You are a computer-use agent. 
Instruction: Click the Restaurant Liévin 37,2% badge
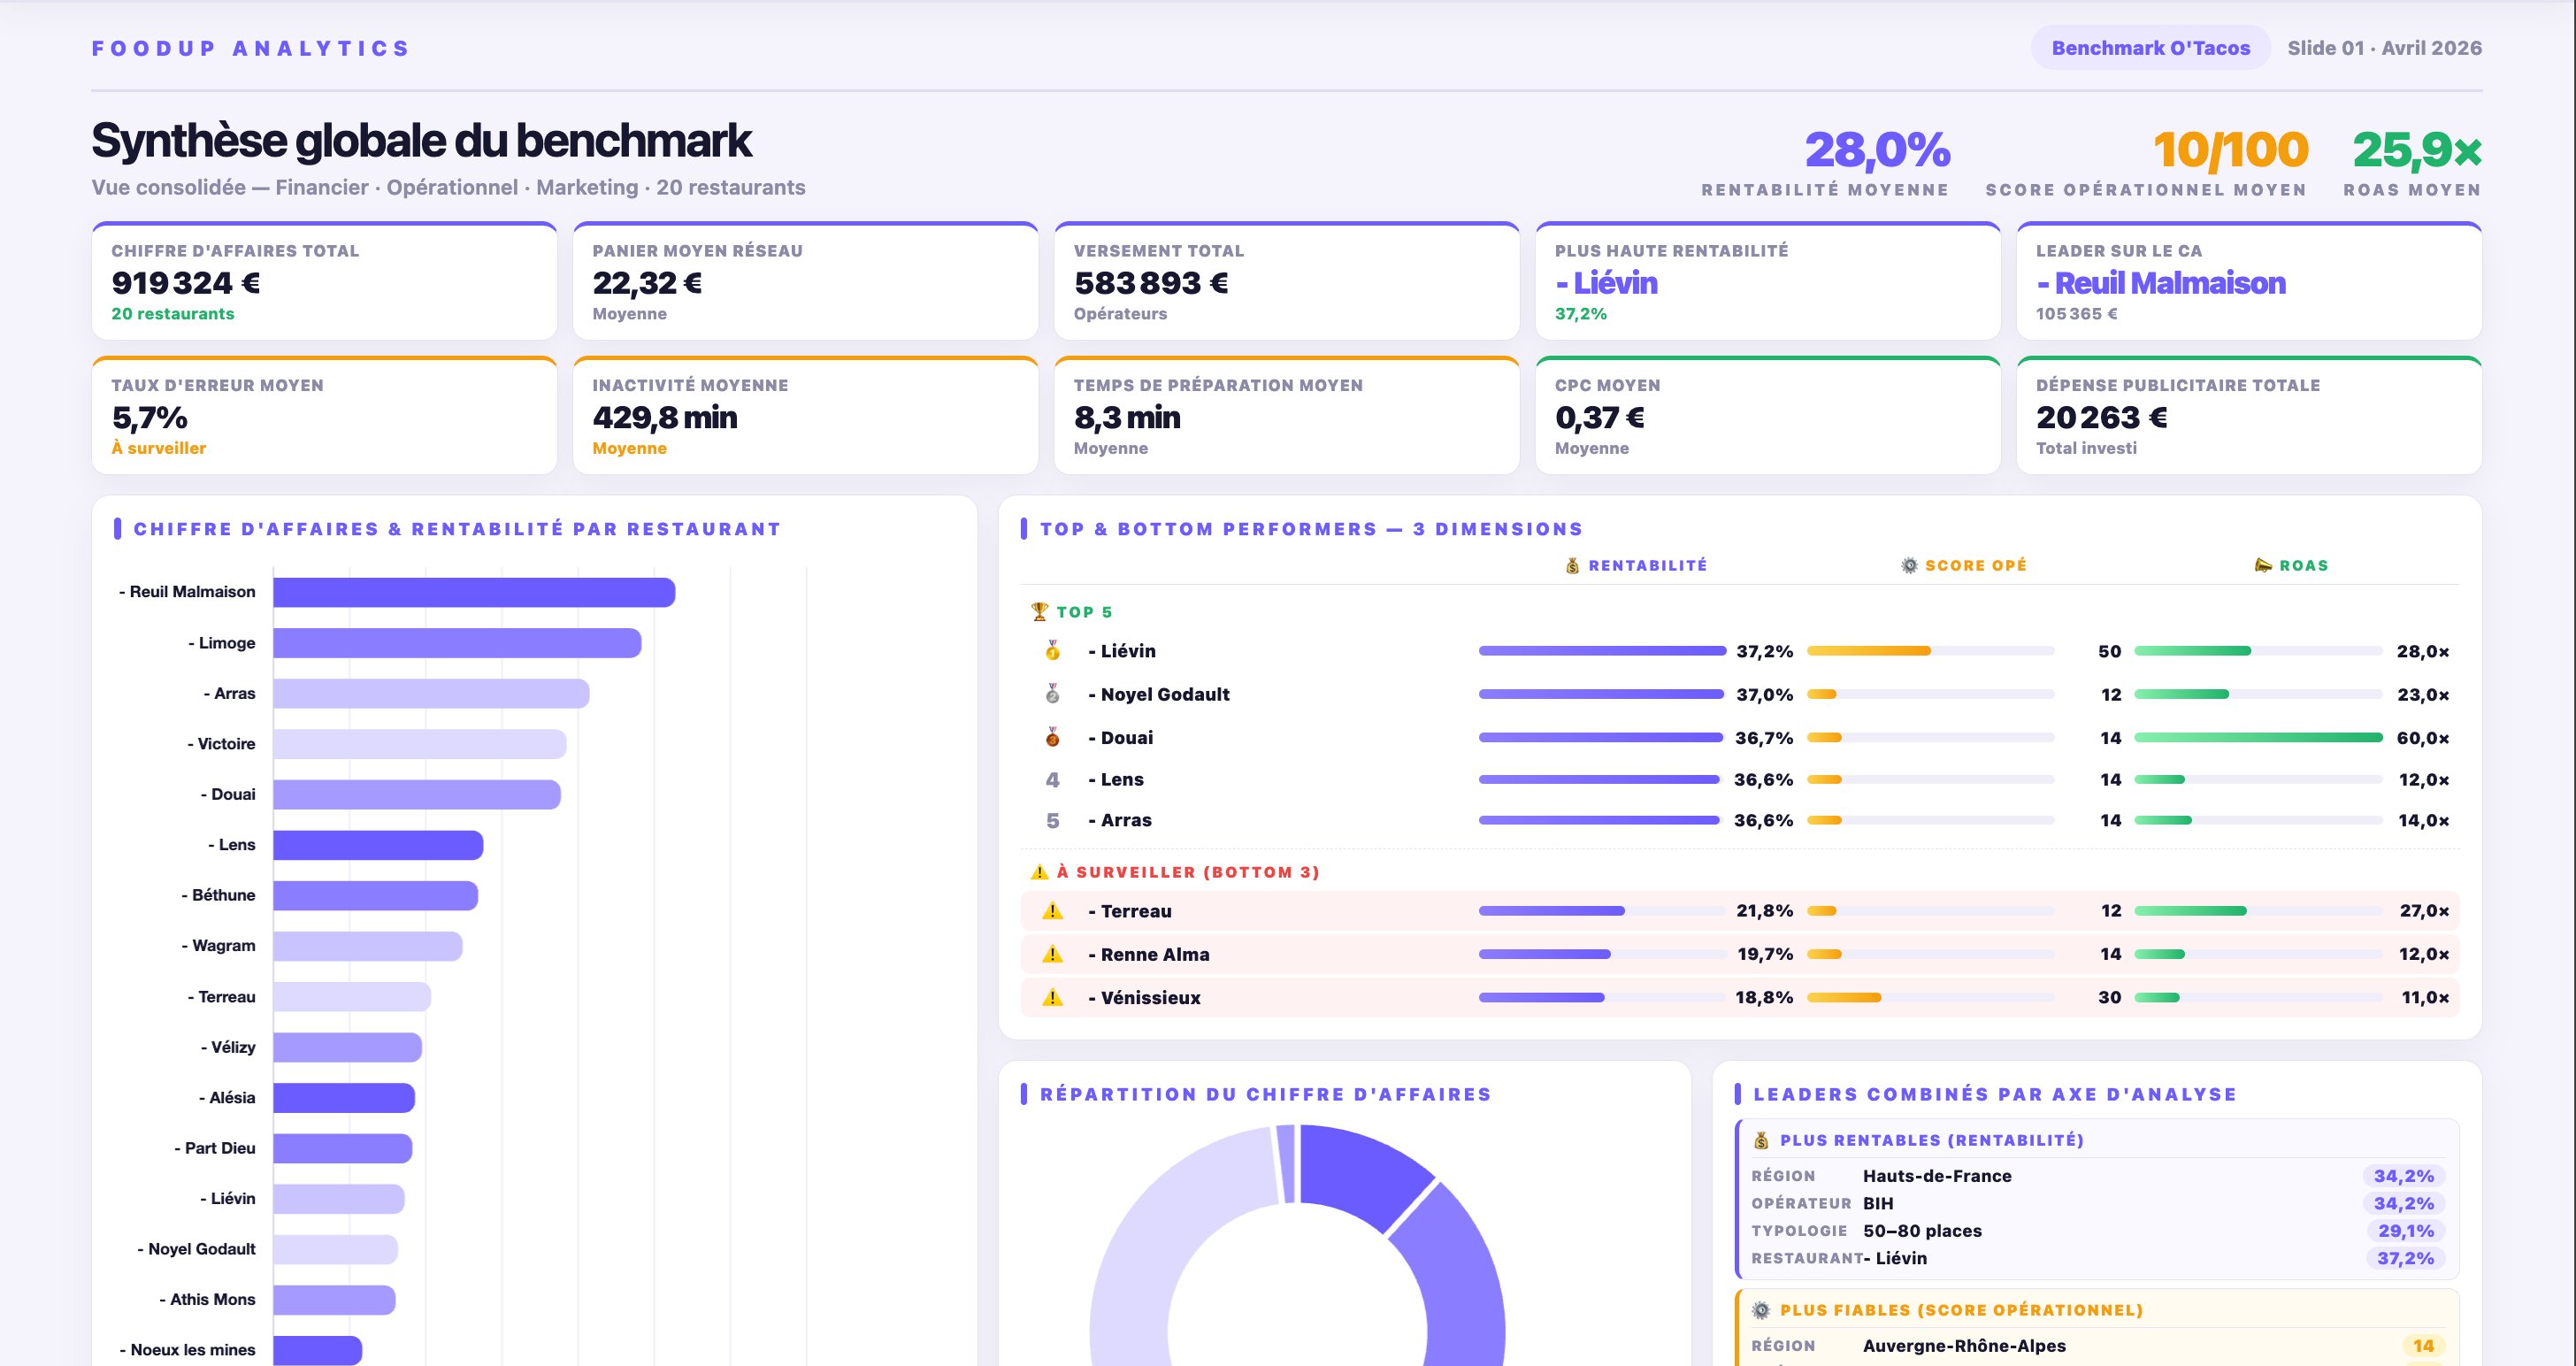2405,1258
